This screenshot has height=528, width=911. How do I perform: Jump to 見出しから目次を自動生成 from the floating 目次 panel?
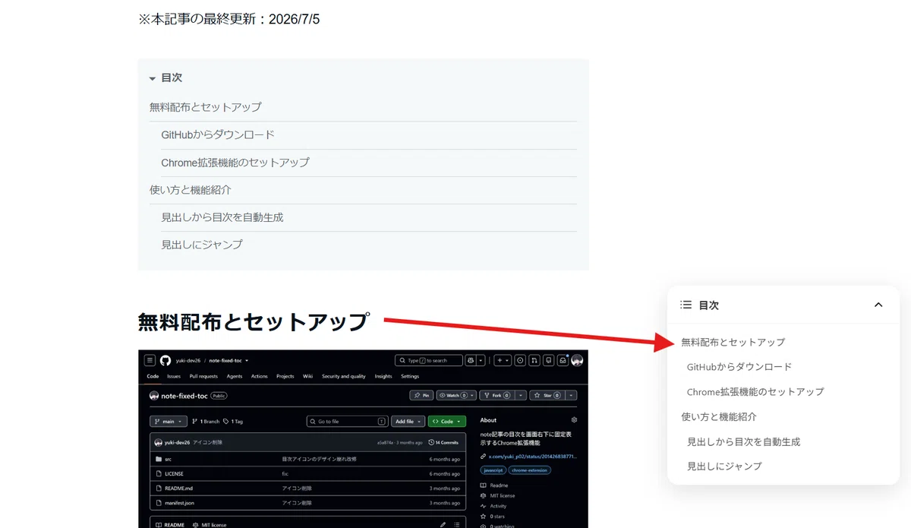pos(744,442)
